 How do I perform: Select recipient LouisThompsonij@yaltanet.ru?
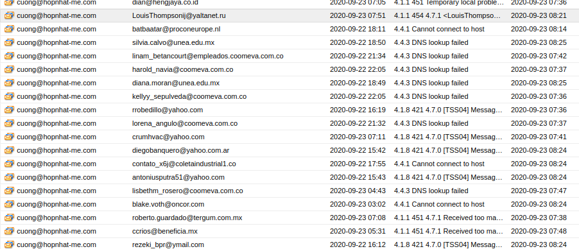point(178,15)
